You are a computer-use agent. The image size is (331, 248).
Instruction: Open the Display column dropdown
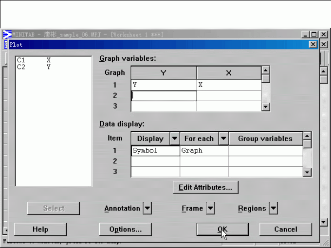tap(175, 139)
